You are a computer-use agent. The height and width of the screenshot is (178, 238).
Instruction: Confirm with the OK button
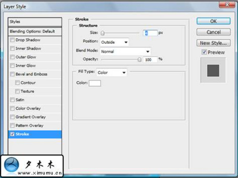coord(213,21)
